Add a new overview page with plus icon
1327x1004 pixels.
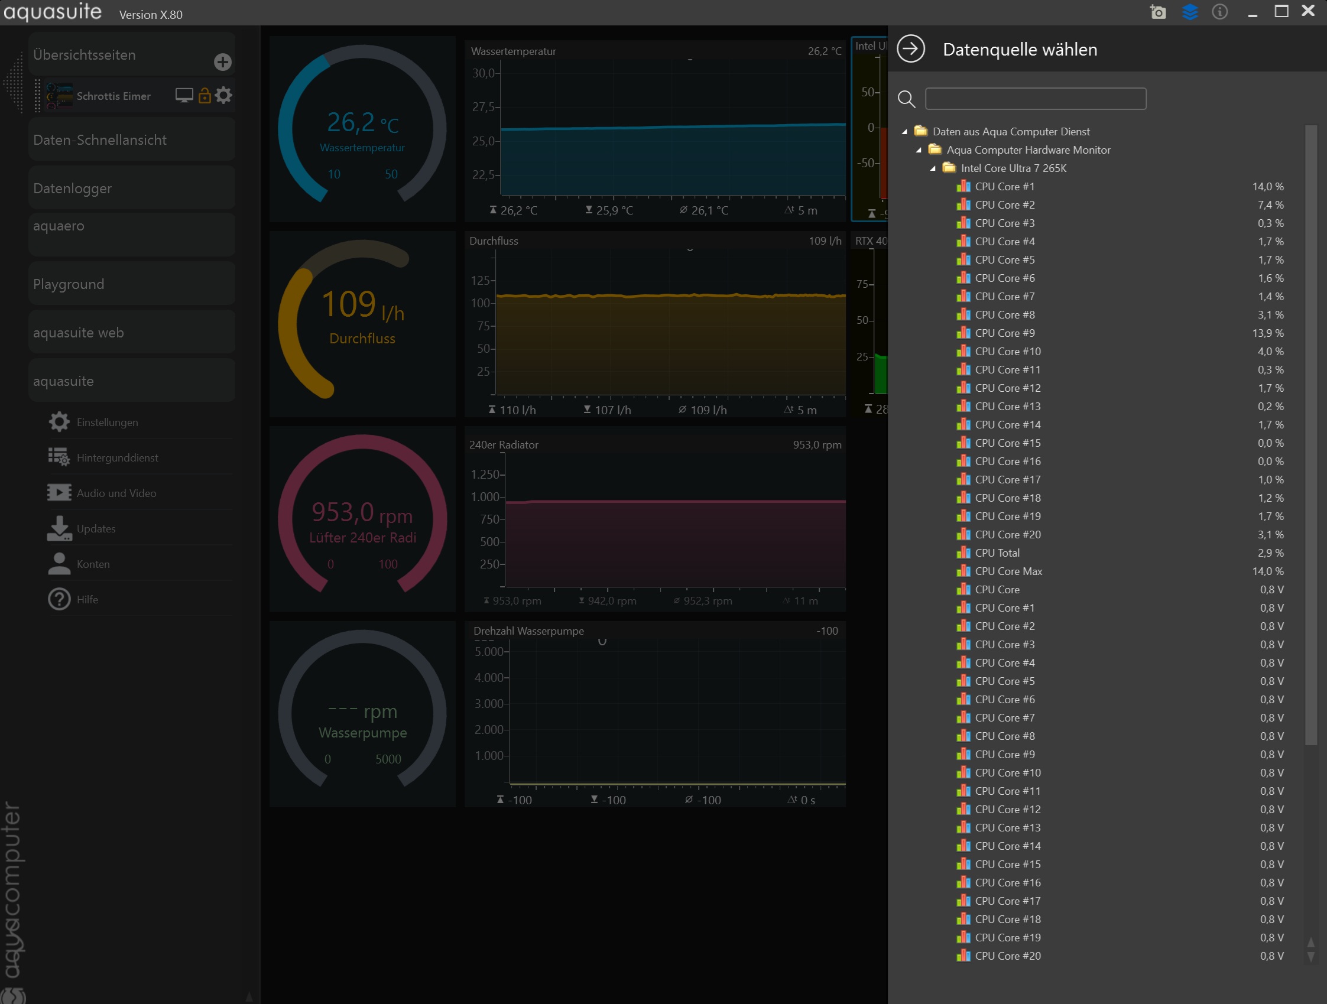pos(223,62)
